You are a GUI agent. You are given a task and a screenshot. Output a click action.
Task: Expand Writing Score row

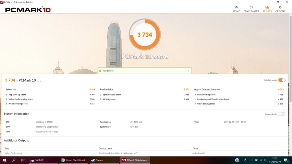pyautogui.click(x=101, y=99)
